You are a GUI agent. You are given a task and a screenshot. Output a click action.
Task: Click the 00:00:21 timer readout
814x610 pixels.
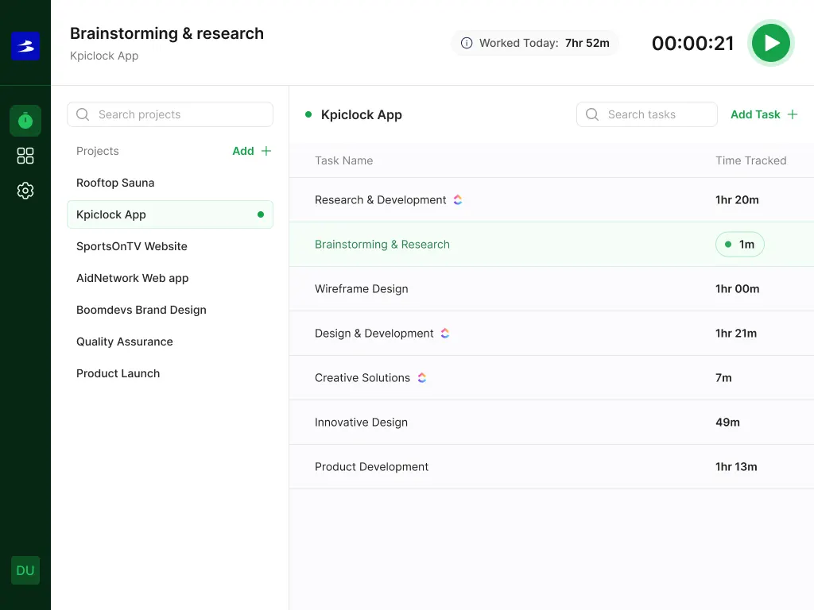tap(692, 43)
